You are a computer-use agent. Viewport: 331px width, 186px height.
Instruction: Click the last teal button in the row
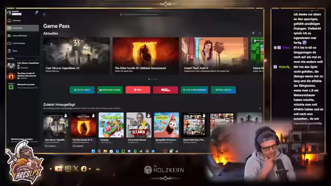pos(223,90)
